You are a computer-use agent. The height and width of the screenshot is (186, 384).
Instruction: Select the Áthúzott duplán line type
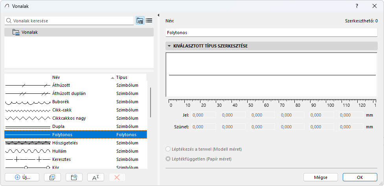[76, 94]
